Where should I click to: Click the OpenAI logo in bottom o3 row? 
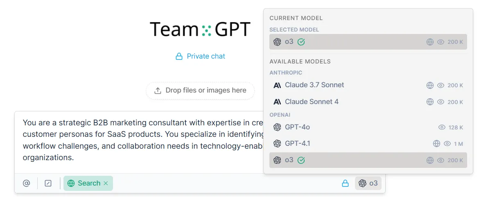[x=277, y=160]
